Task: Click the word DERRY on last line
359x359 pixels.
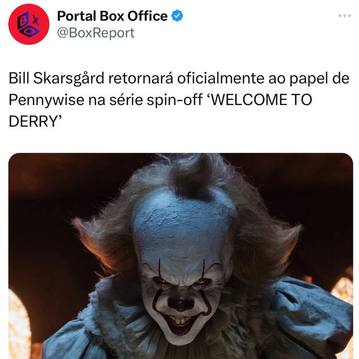Action: pyautogui.click(x=34, y=121)
